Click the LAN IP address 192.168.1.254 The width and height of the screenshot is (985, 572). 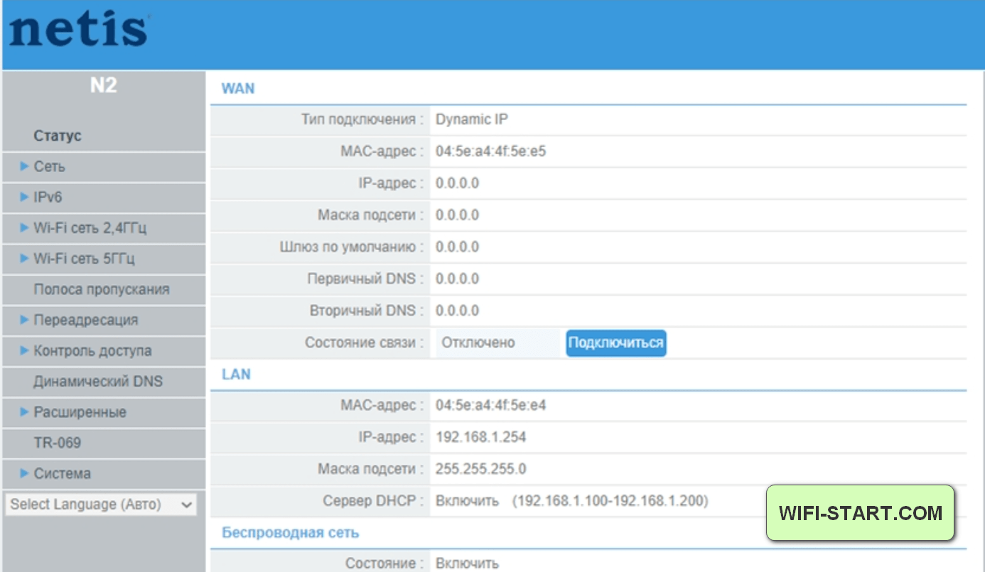481,437
